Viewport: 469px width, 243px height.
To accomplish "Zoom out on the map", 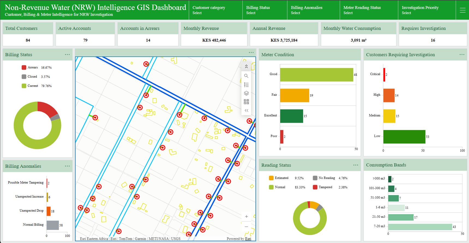I will [246, 227].
